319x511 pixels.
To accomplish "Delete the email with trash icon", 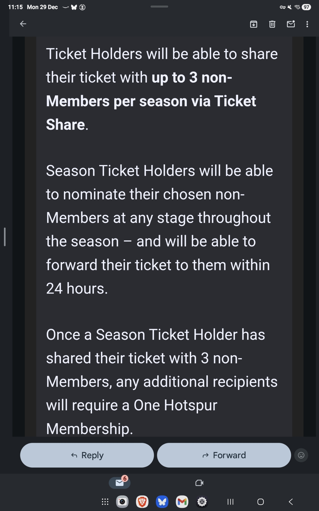I will (272, 24).
